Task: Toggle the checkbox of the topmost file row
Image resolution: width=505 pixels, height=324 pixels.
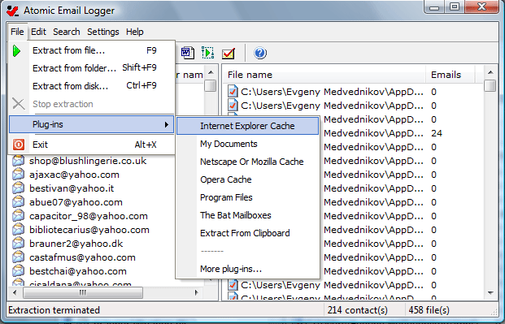Action: click(x=233, y=92)
